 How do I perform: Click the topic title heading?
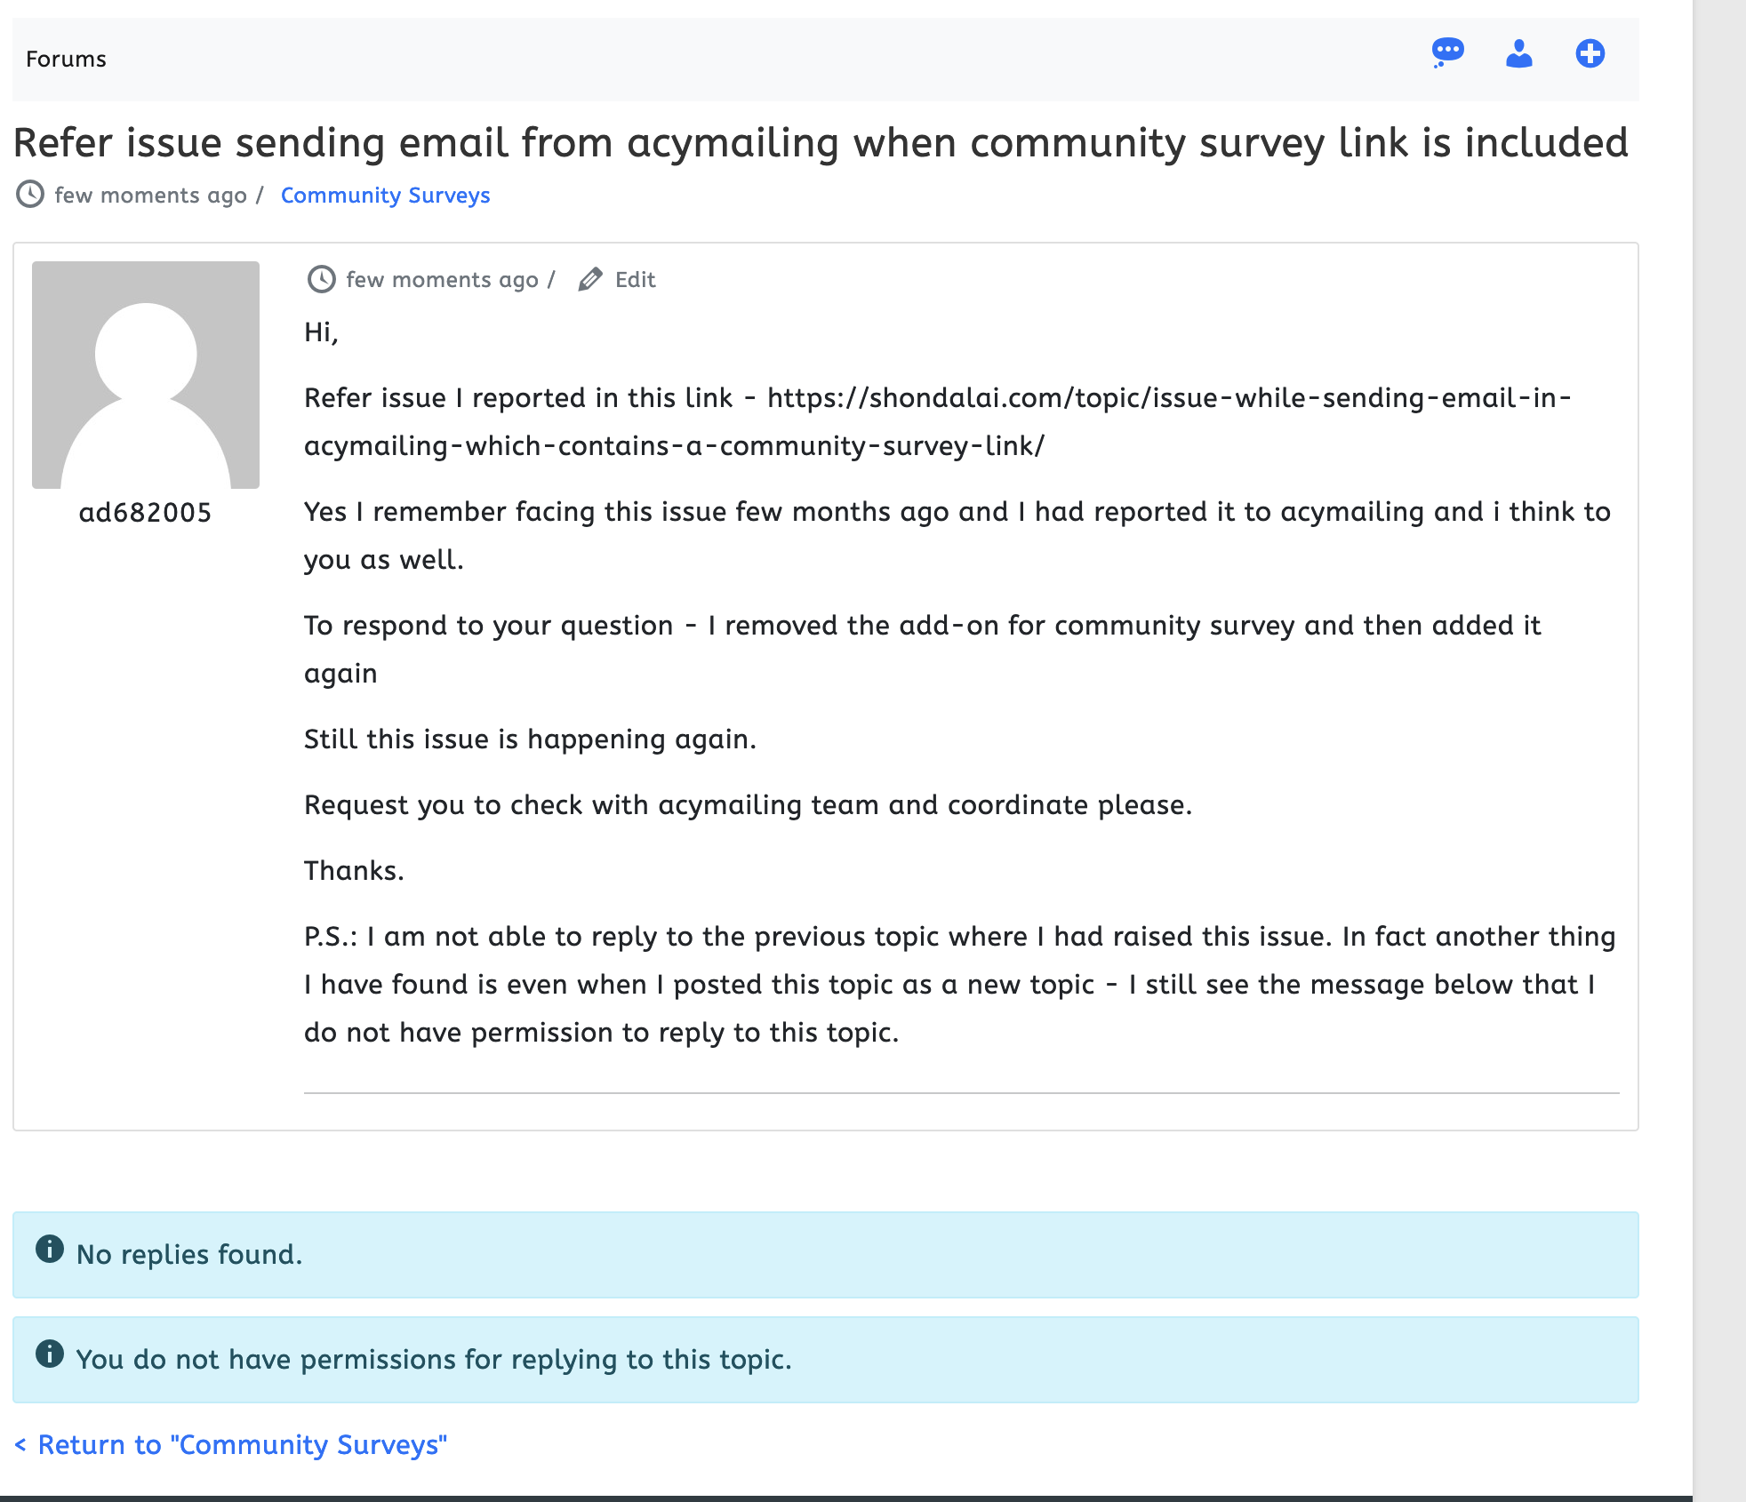point(820,143)
